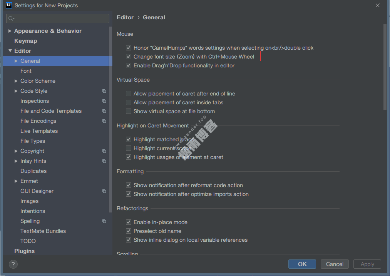Image resolution: width=390 pixels, height=276 pixels.
Task: Enable Show virtual space at file bottom
Action: [x=129, y=112]
